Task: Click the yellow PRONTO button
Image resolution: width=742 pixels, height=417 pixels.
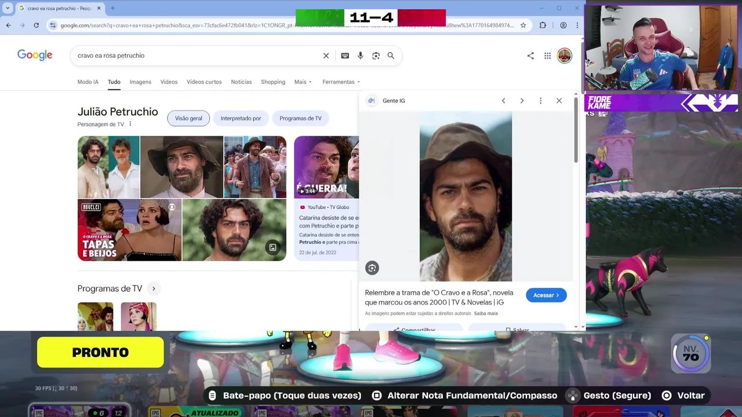Action: [x=100, y=352]
